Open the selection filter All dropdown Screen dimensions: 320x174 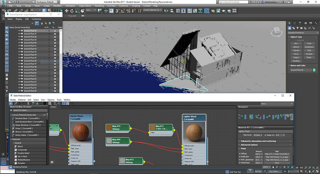[36, 10]
